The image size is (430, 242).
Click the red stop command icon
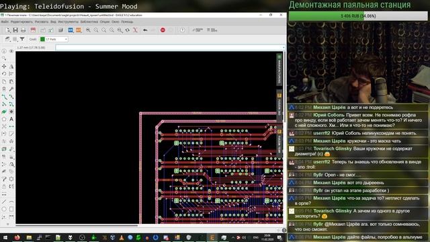tap(163, 30)
